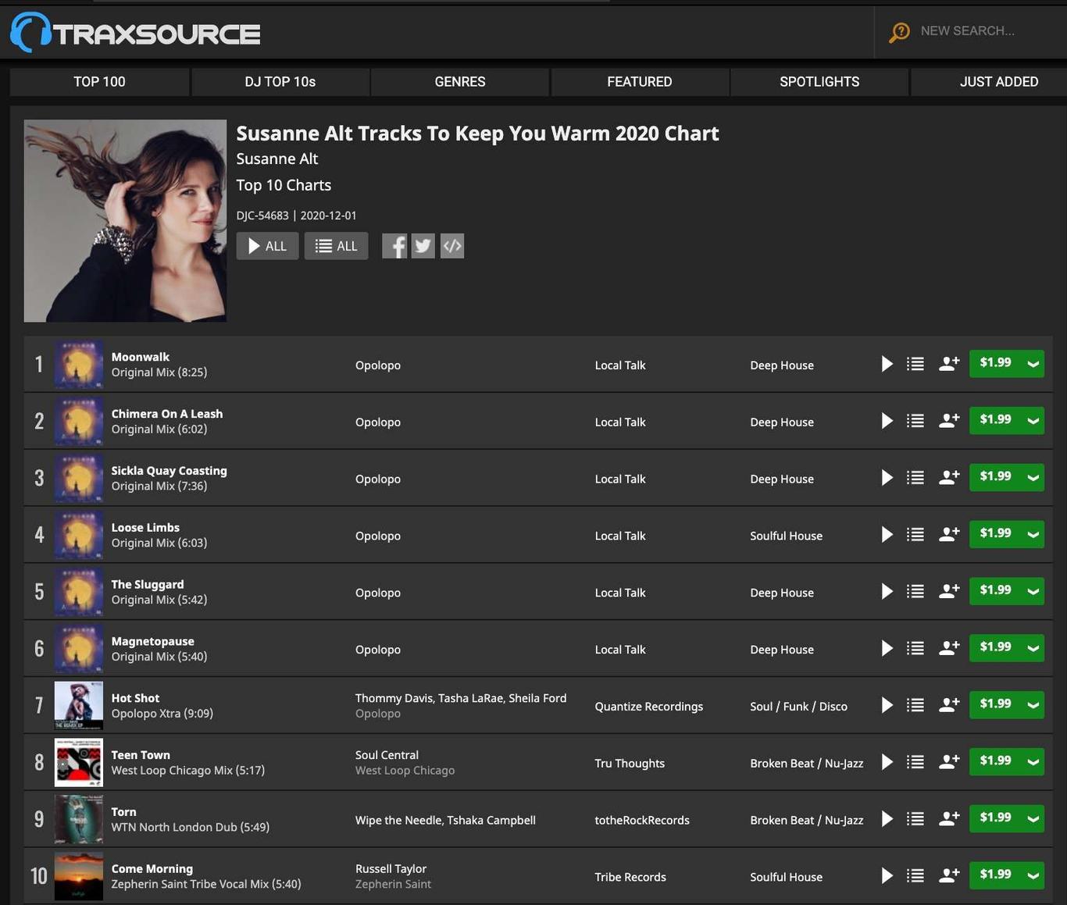
Task: Go to DJ TOP 10s tab
Action: [x=280, y=82]
